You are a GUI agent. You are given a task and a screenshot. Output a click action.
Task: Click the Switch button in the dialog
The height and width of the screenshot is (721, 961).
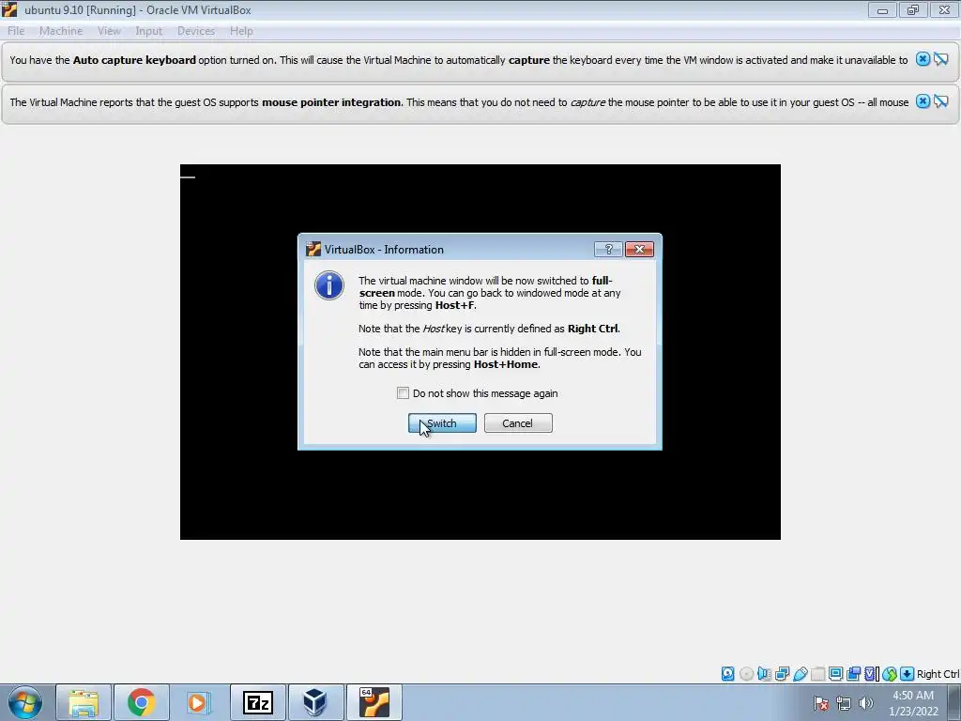click(442, 423)
